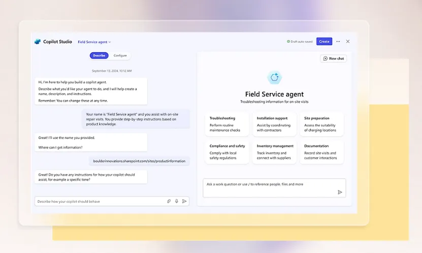
Task: Click the 'September 13, 2024, 10:12 AM' timestamp
Action: 112,71
